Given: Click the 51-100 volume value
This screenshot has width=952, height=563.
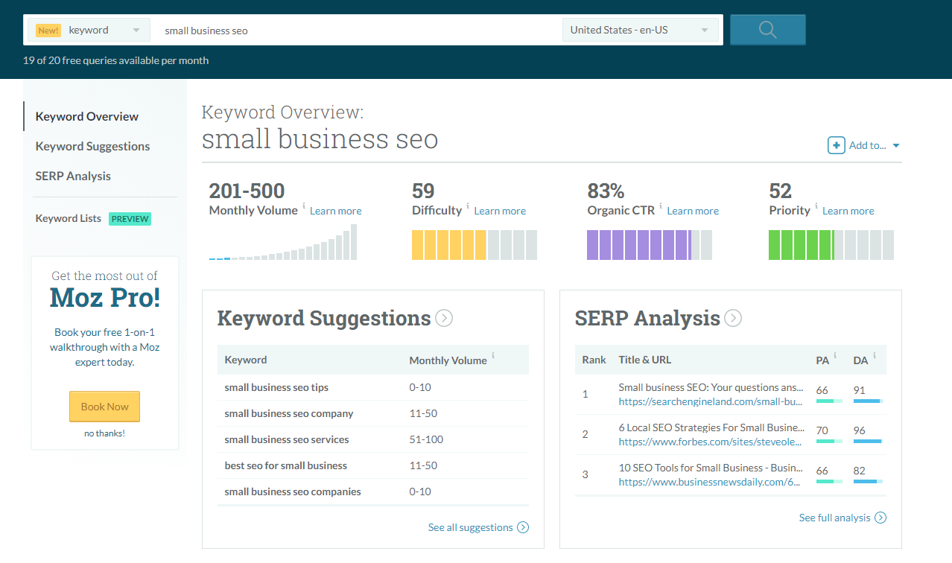Looking at the screenshot, I should pos(426,439).
